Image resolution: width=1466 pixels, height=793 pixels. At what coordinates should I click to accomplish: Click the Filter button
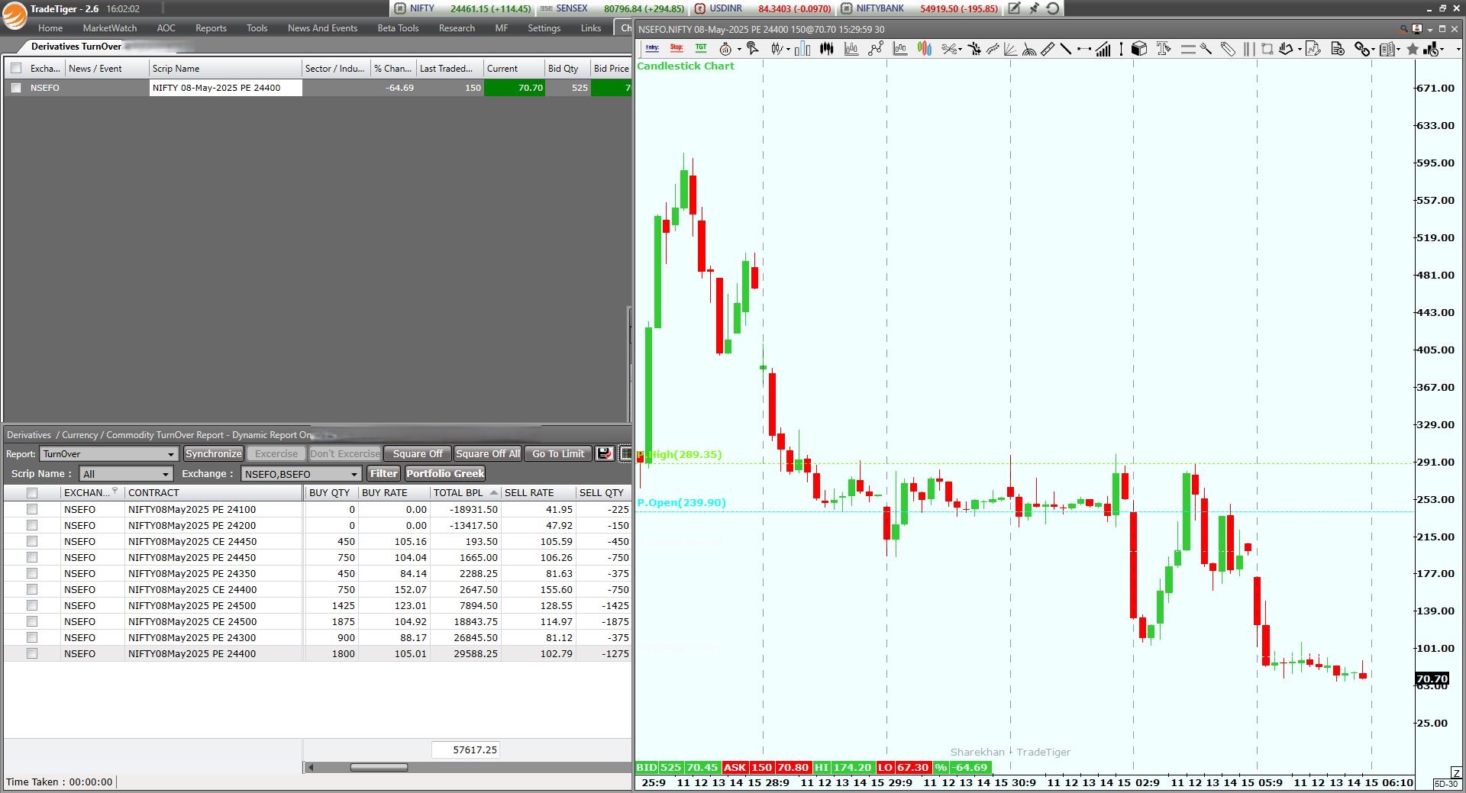(384, 473)
